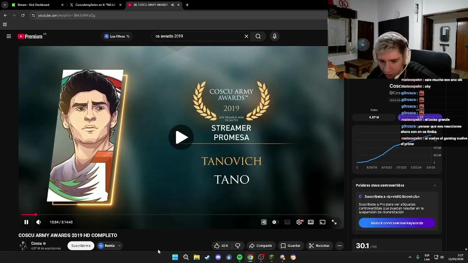Toggle subtitles captions button in player
Screen dimensions: 468x263
[287, 222]
